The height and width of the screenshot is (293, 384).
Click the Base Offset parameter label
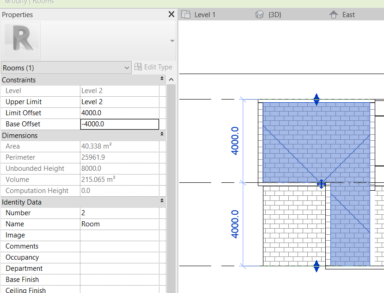tap(23, 124)
